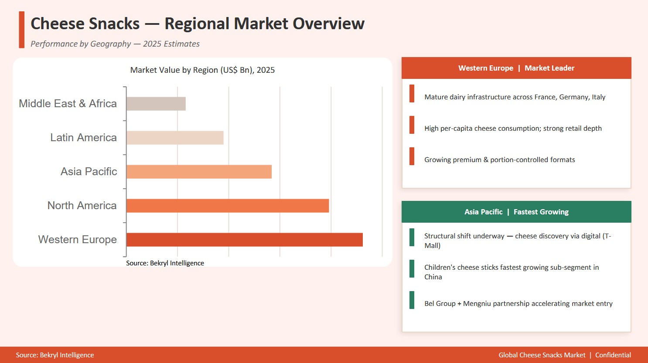This screenshot has height=363, width=648.
Task: Click the 'Mature dairy infrastructure' bullet text
Action: (x=515, y=97)
